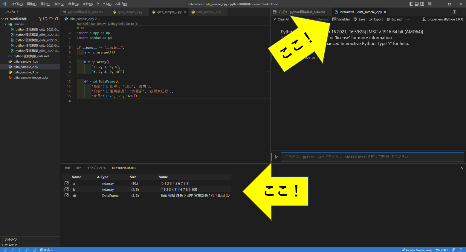
Task: Open the ターミナル menu
Action: pos(104,4)
